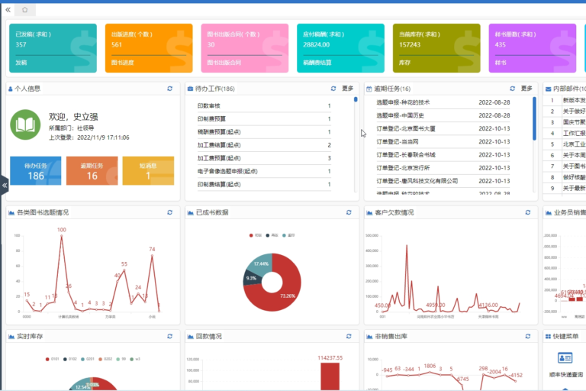Screen dimensions: 586x391
Task: Open the 样书册数 purple card
Action: [x=533, y=48]
